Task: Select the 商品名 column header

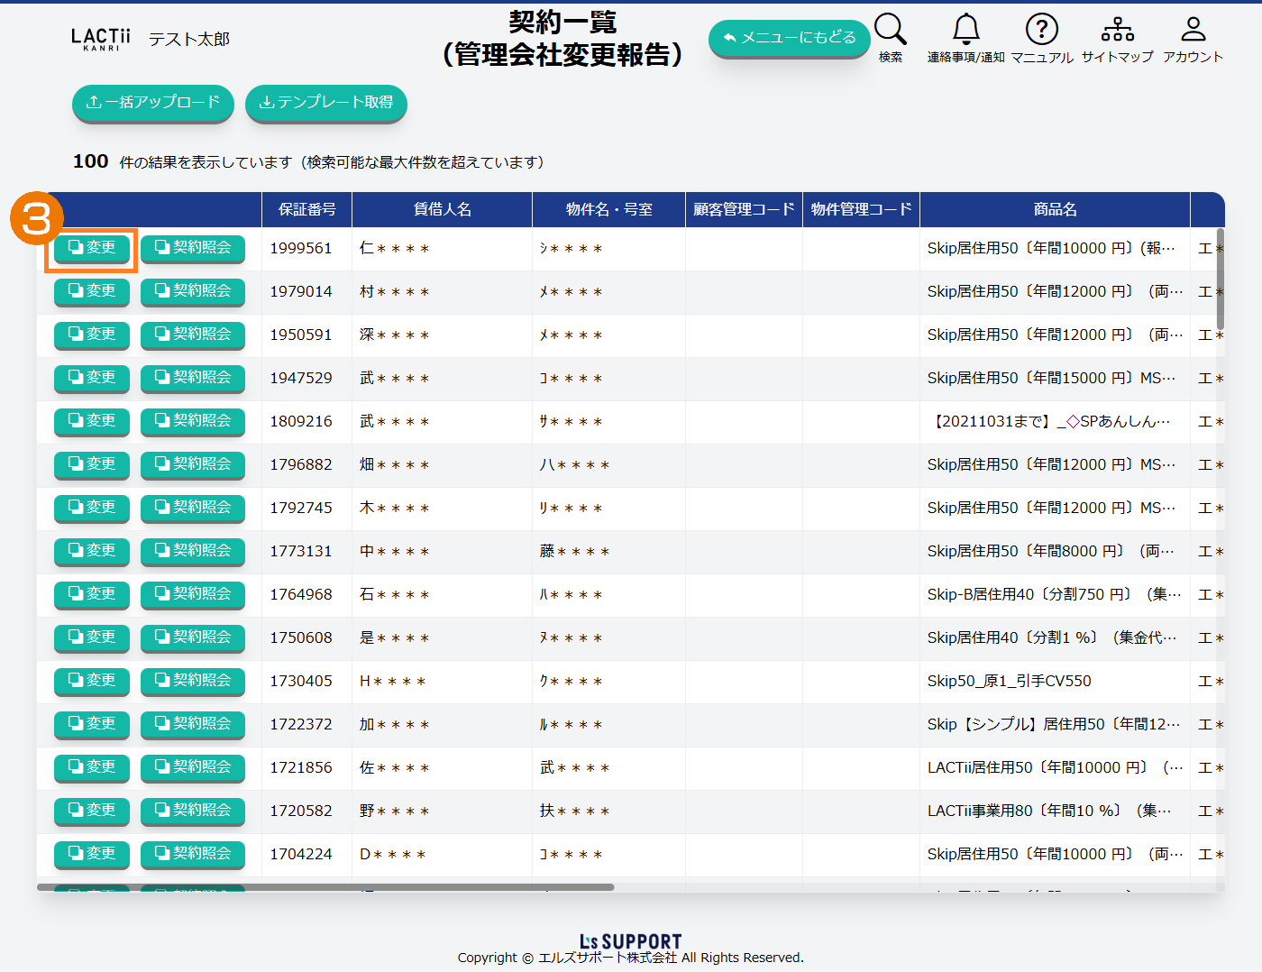Action: (x=1055, y=209)
